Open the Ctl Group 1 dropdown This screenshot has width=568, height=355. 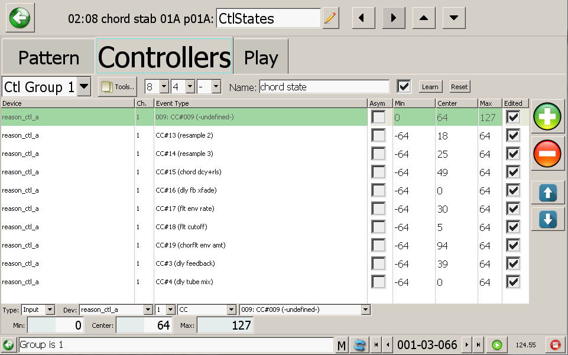(x=85, y=87)
